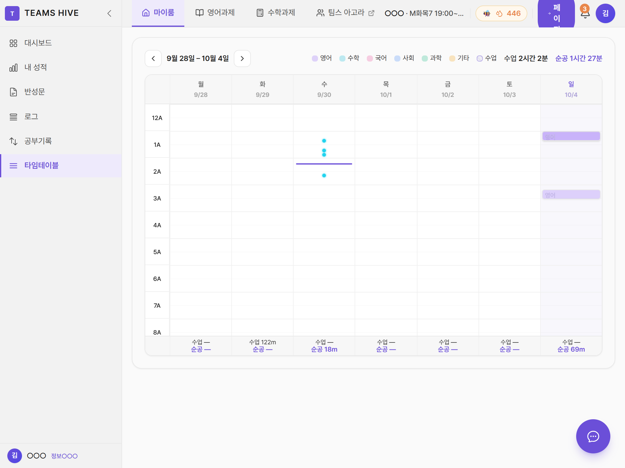Open 로그 in the sidebar

coord(61,117)
